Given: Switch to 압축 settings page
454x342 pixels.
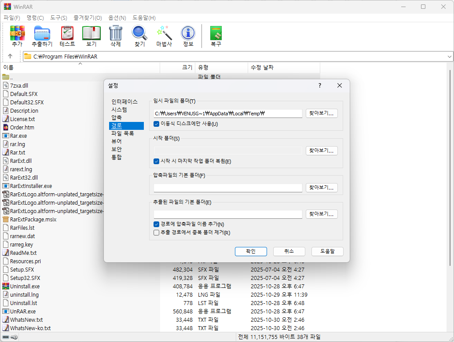Looking at the screenshot, I should point(117,118).
